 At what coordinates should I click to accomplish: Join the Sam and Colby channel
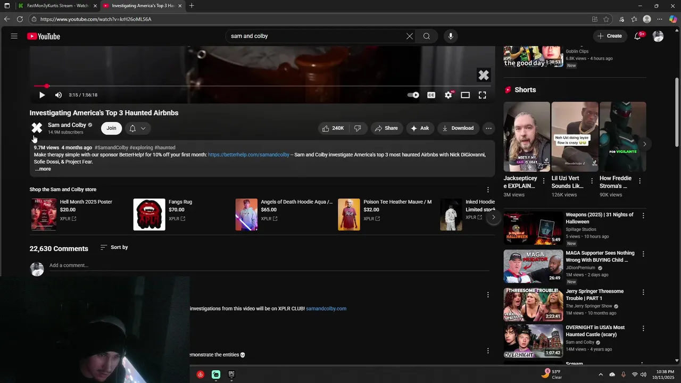pyautogui.click(x=111, y=128)
